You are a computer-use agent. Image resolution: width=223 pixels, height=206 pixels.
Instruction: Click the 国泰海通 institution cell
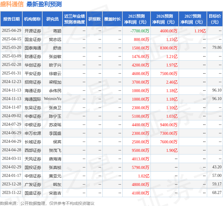(33, 48)
